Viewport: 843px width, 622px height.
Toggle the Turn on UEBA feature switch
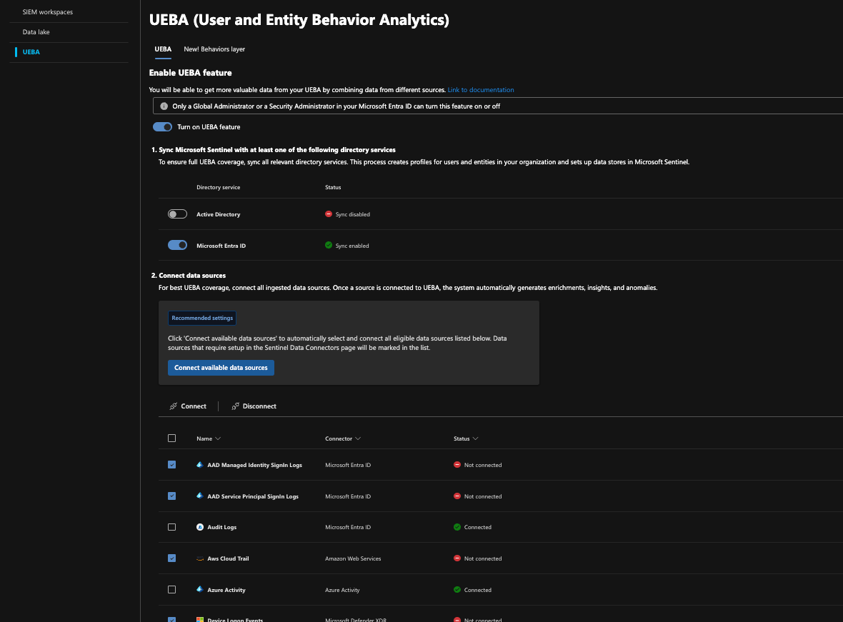pyautogui.click(x=162, y=127)
